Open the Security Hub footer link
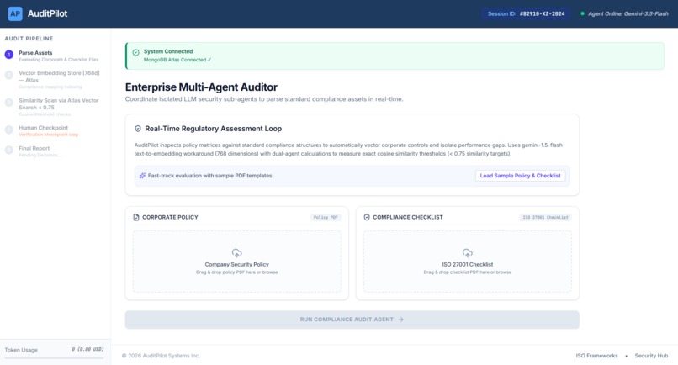Screen dimensions: 678x365 coord(651,356)
